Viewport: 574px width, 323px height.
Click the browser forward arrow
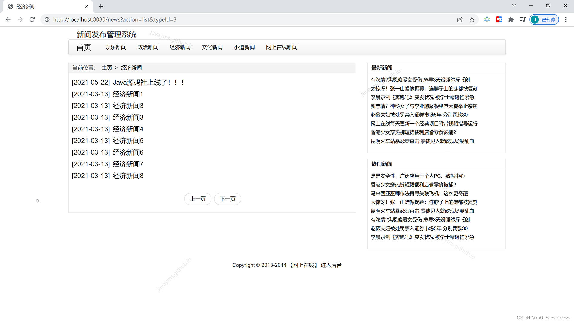(x=20, y=19)
